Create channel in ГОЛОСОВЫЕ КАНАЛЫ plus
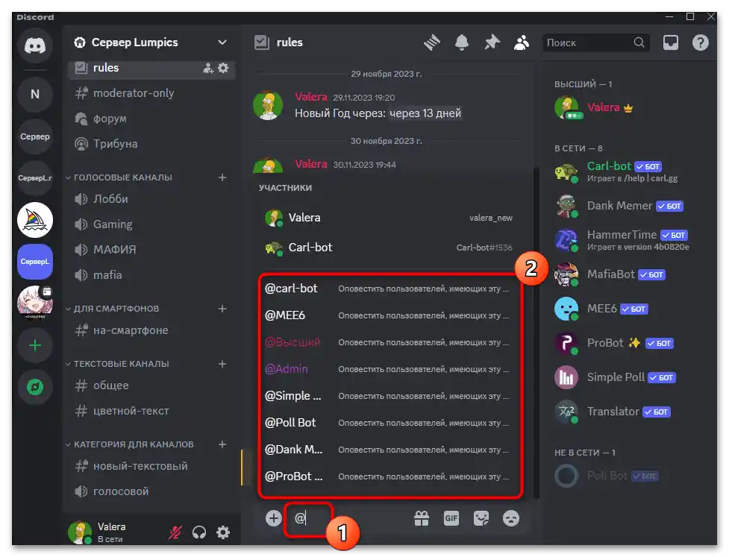Screen dimensions: 729x557 click(x=222, y=177)
